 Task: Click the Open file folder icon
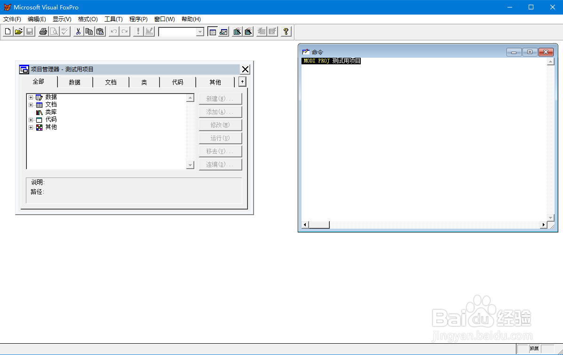(19, 31)
